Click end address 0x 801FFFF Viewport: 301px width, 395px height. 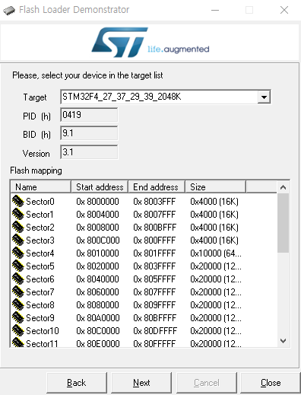(x=154, y=253)
